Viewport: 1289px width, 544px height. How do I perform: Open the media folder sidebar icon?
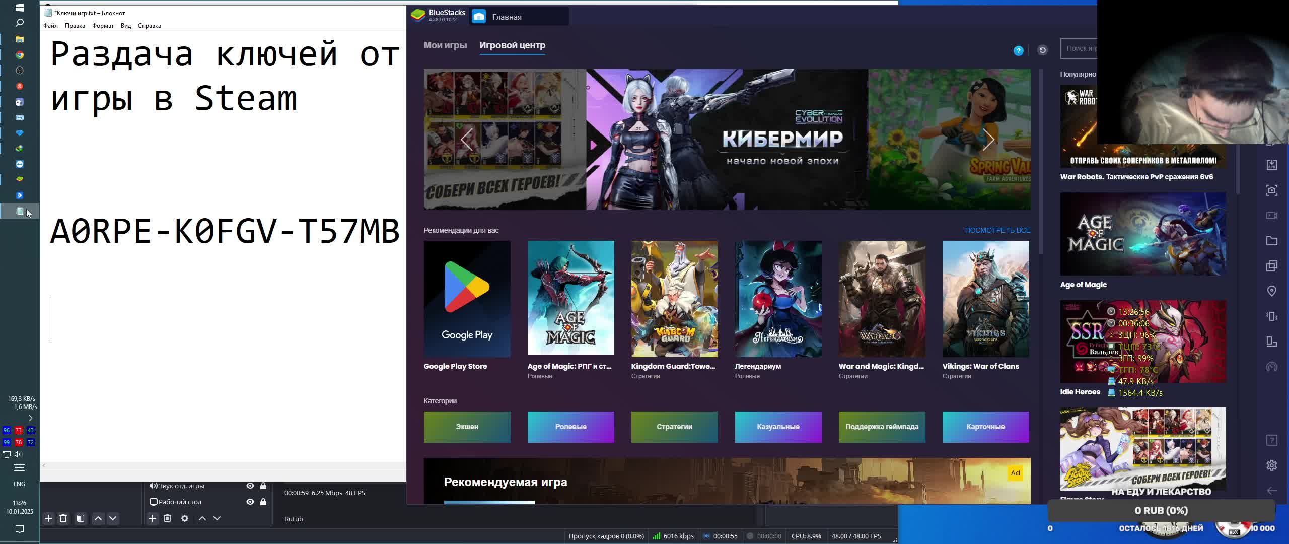coord(1271,241)
